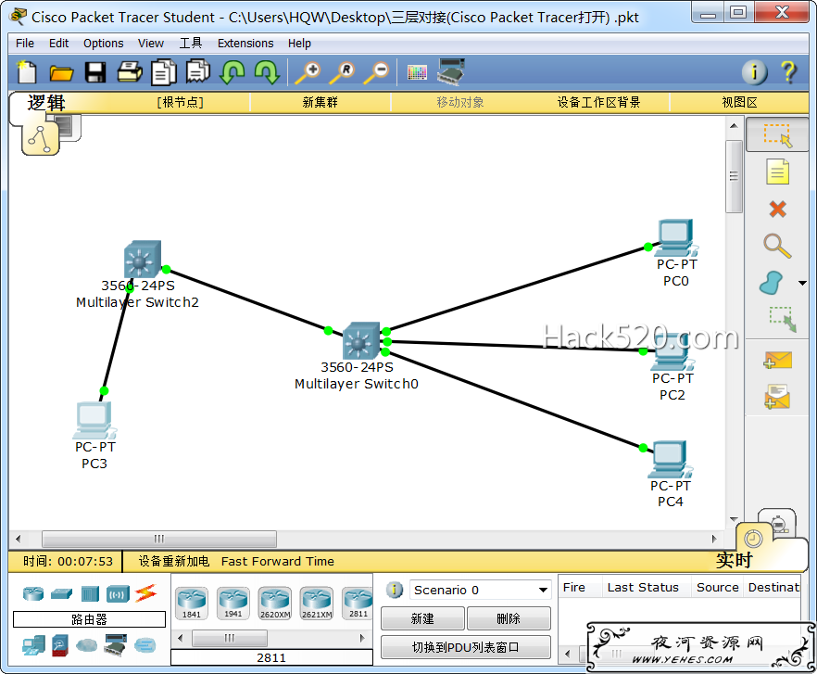817x674 pixels.
Task: Select the 1841 router model
Action: point(191,603)
